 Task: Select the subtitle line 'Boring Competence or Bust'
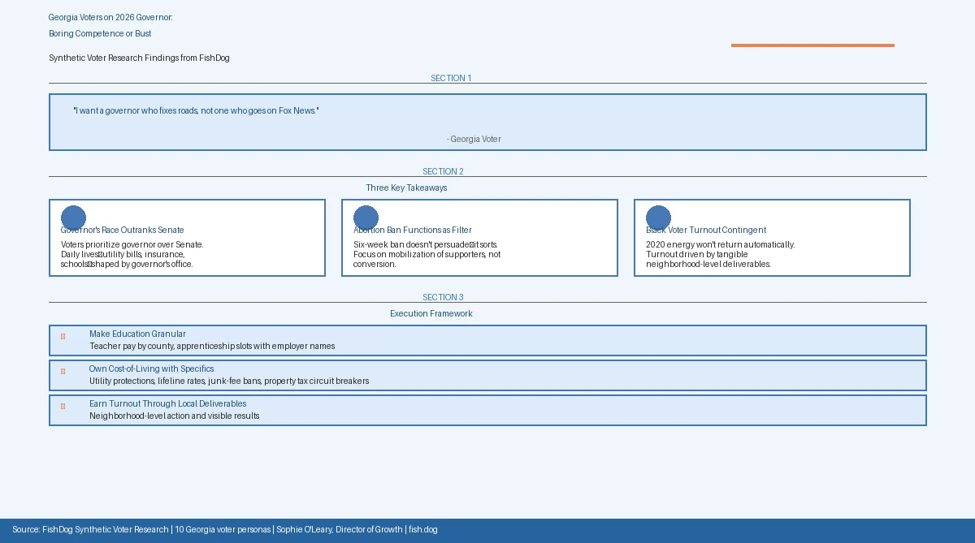pos(100,33)
